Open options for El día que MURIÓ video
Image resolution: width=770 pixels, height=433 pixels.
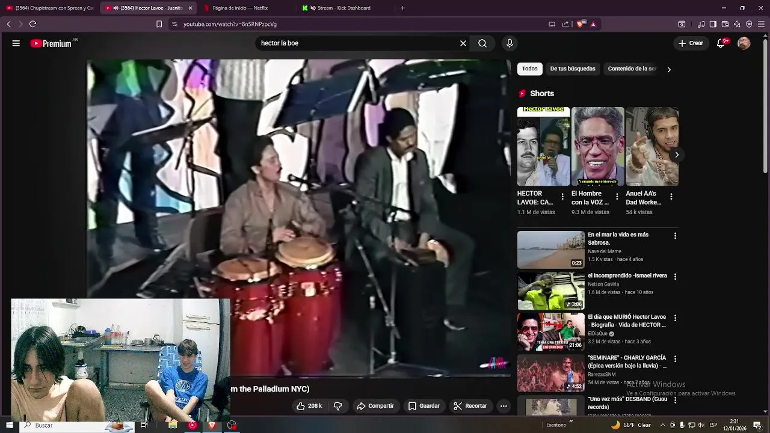pyautogui.click(x=675, y=318)
